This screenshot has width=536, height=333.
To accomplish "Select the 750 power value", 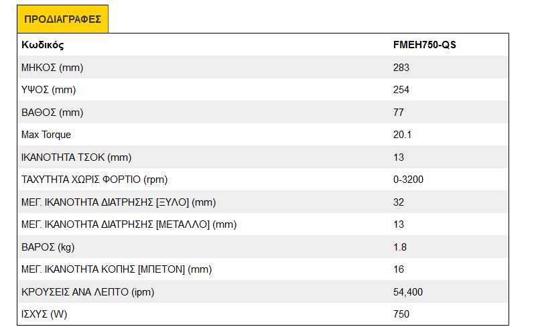I will (401, 314).
